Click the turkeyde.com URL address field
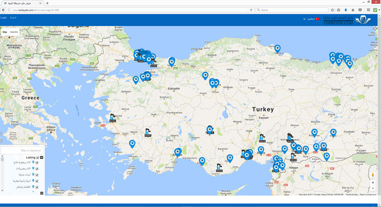Viewport: 381px width, 207px height. pyautogui.click(x=130, y=10)
